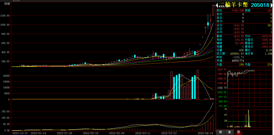Click the 20000 volume axis label
This screenshot has width=274, height=135.
6,76
